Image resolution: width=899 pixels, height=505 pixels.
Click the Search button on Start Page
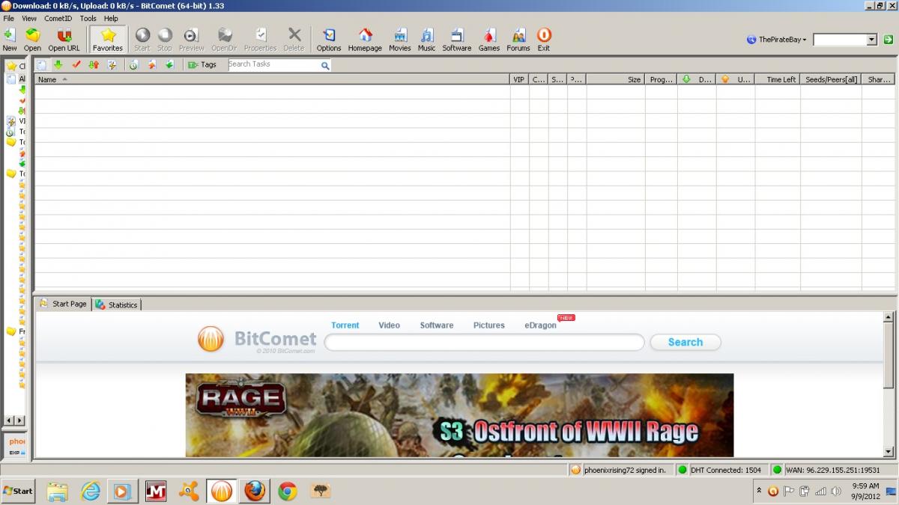pyautogui.click(x=685, y=342)
